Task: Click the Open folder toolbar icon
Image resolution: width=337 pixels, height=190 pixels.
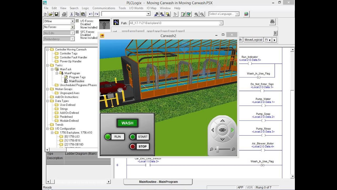Action: click(51, 14)
